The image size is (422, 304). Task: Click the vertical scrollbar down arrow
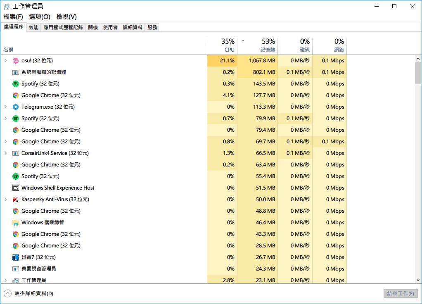pyautogui.click(x=418, y=280)
